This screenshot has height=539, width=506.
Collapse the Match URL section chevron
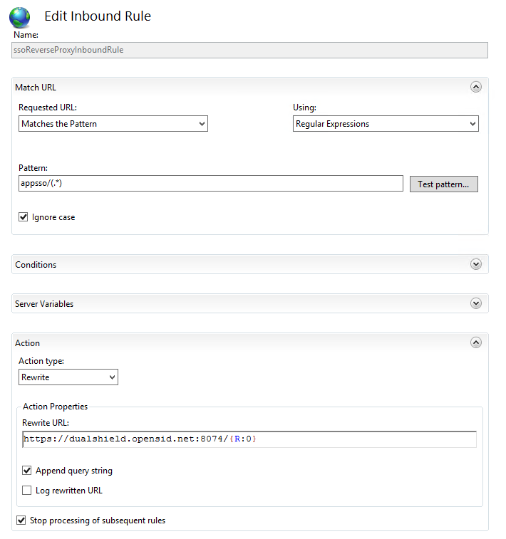[476, 87]
